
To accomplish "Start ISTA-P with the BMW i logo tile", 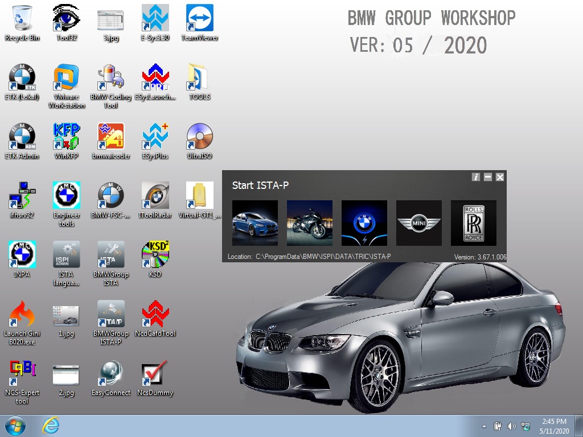I will 364,223.
